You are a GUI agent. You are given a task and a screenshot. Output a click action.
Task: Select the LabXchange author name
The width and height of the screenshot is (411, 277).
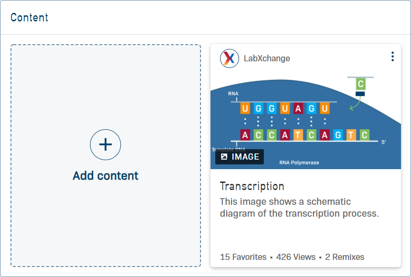(267, 58)
